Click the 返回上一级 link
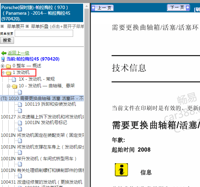The width and height of the screenshot is (200, 187). click(x=18, y=53)
